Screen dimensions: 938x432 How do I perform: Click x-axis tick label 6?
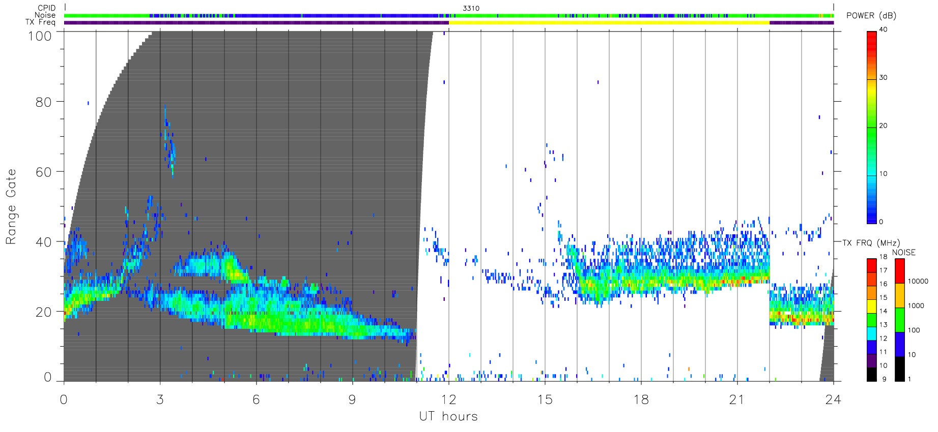click(256, 400)
